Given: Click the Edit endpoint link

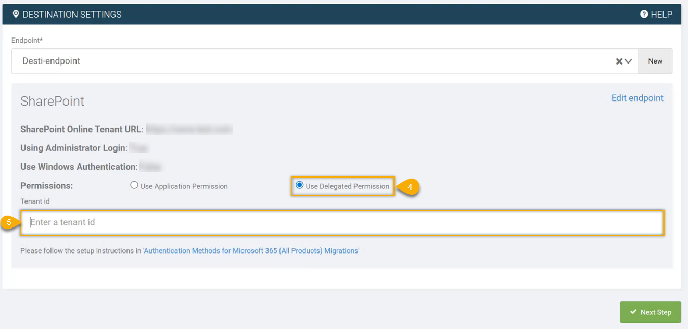Looking at the screenshot, I should (x=637, y=98).
